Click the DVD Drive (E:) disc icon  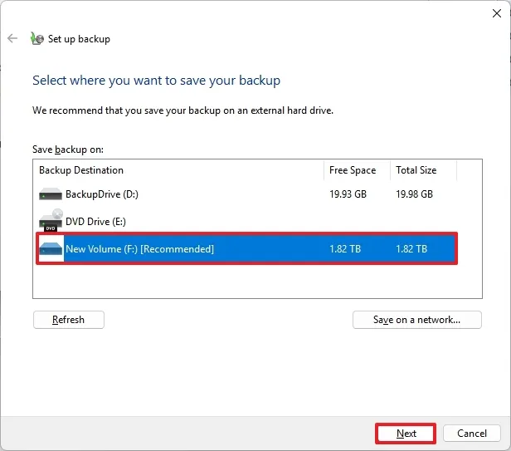pos(51,221)
